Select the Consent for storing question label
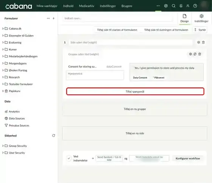This screenshot has height=183, width=212. [83, 66]
